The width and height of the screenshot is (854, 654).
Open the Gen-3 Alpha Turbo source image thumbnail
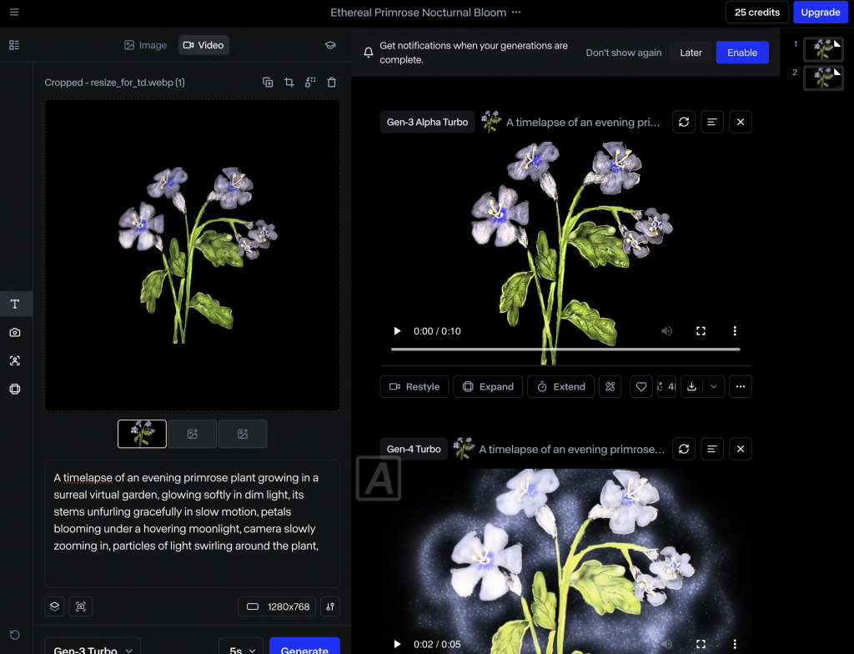click(490, 122)
